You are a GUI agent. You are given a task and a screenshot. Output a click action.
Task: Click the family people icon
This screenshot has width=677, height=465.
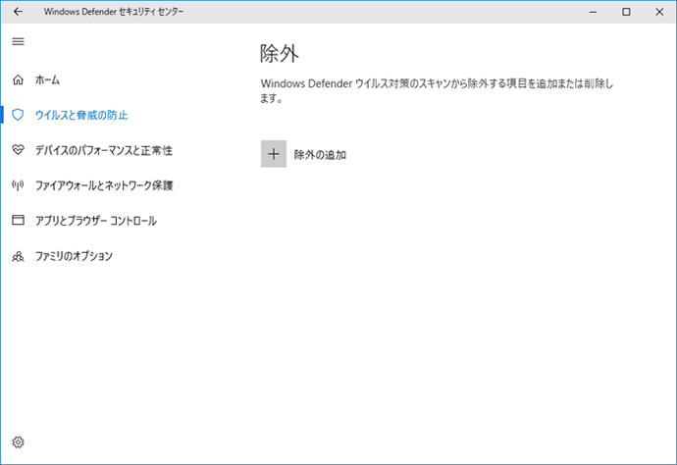(x=18, y=256)
